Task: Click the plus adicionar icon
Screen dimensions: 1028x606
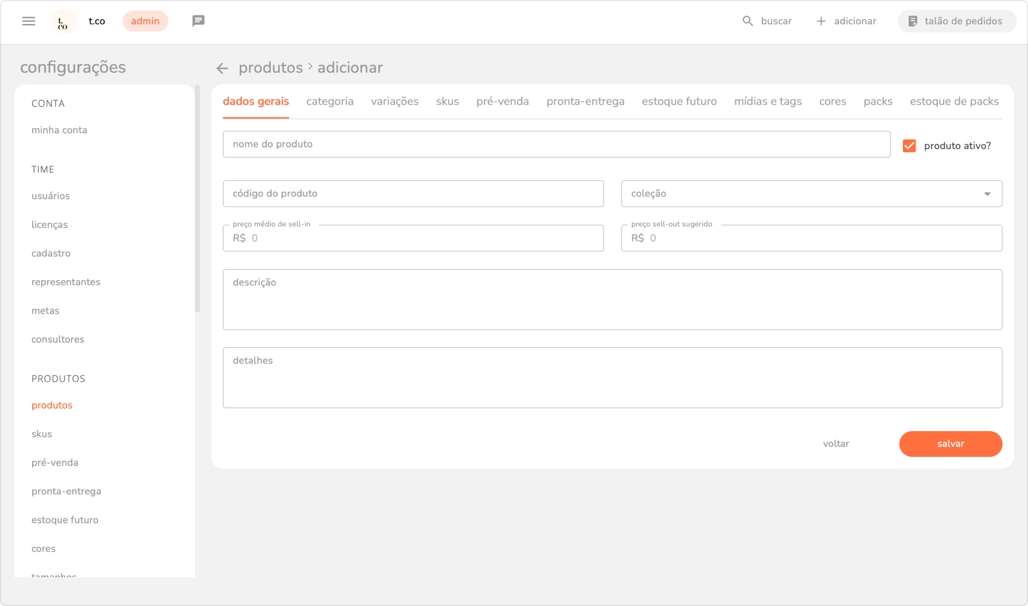Action: tap(821, 21)
